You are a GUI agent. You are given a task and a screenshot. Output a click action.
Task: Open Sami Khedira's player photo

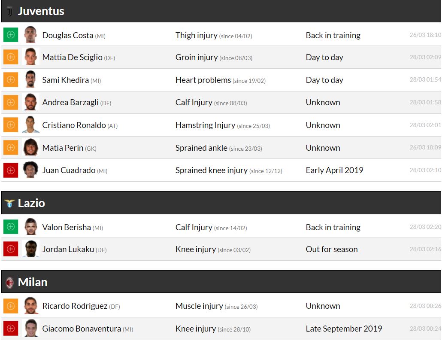[x=31, y=80]
